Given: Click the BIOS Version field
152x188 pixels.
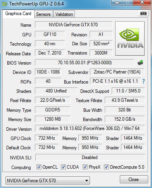Looking at the screenshot, I should click(85, 63).
